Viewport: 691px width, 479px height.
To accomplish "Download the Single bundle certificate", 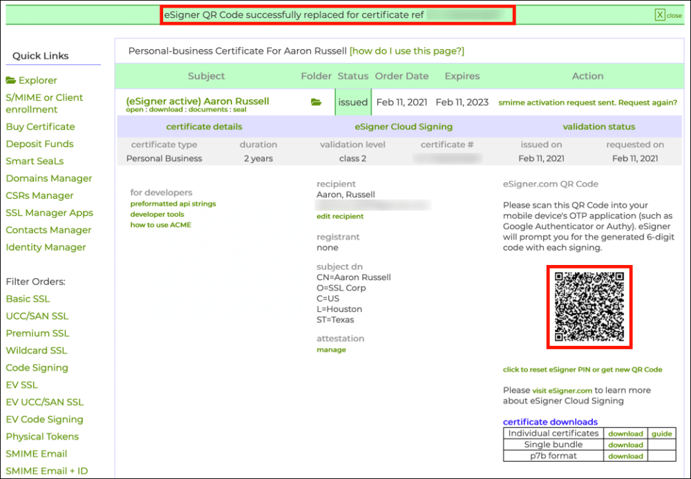I will click(x=625, y=444).
